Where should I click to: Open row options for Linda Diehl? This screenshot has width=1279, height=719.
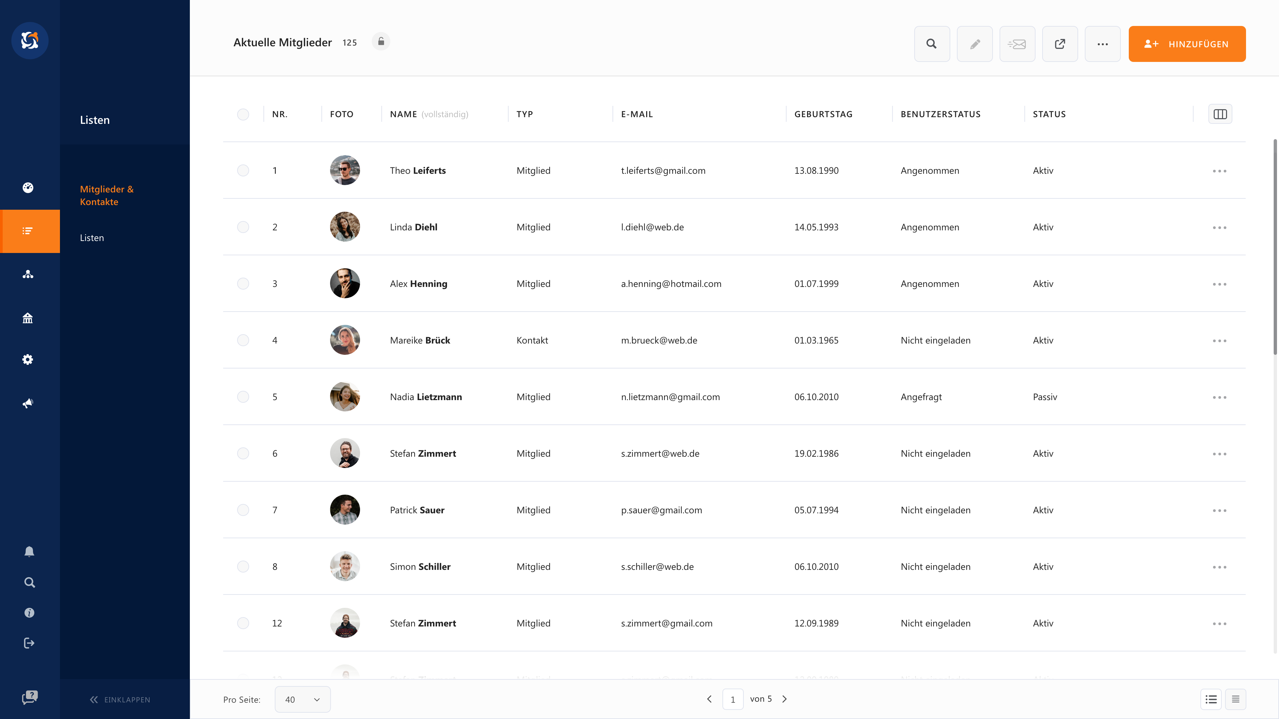pos(1219,228)
